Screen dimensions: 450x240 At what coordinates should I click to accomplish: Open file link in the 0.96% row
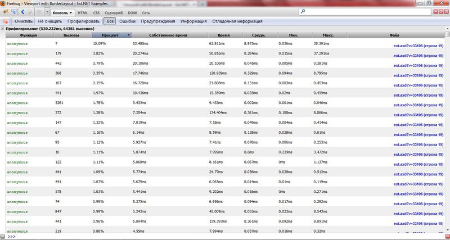tap(418, 224)
